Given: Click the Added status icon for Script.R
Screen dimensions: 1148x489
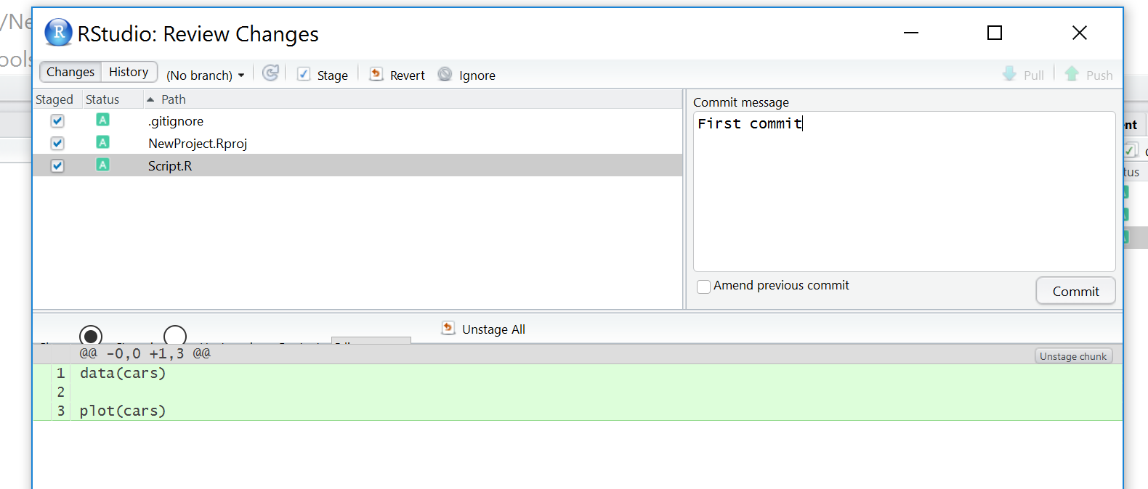Looking at the screenshot, I should pyautogui.click(x=102, y=165).
